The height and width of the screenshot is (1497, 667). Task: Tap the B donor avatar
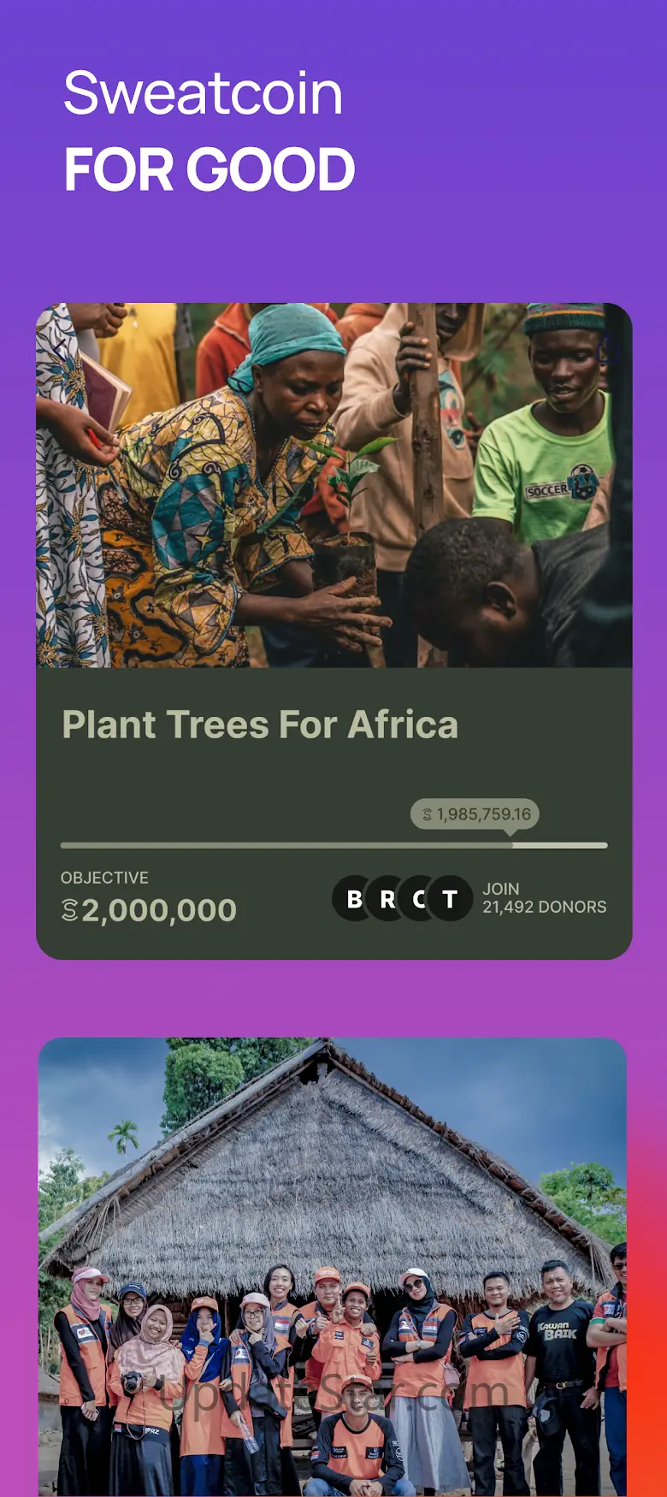coord(354,899)
